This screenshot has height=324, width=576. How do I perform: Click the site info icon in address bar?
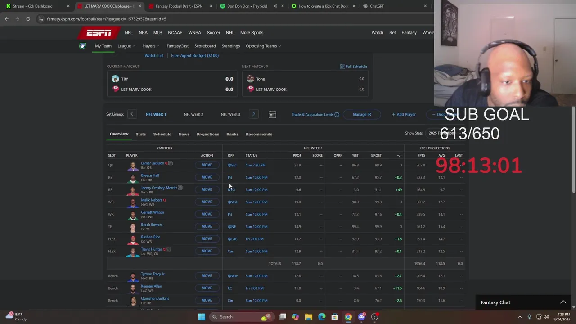41,19
